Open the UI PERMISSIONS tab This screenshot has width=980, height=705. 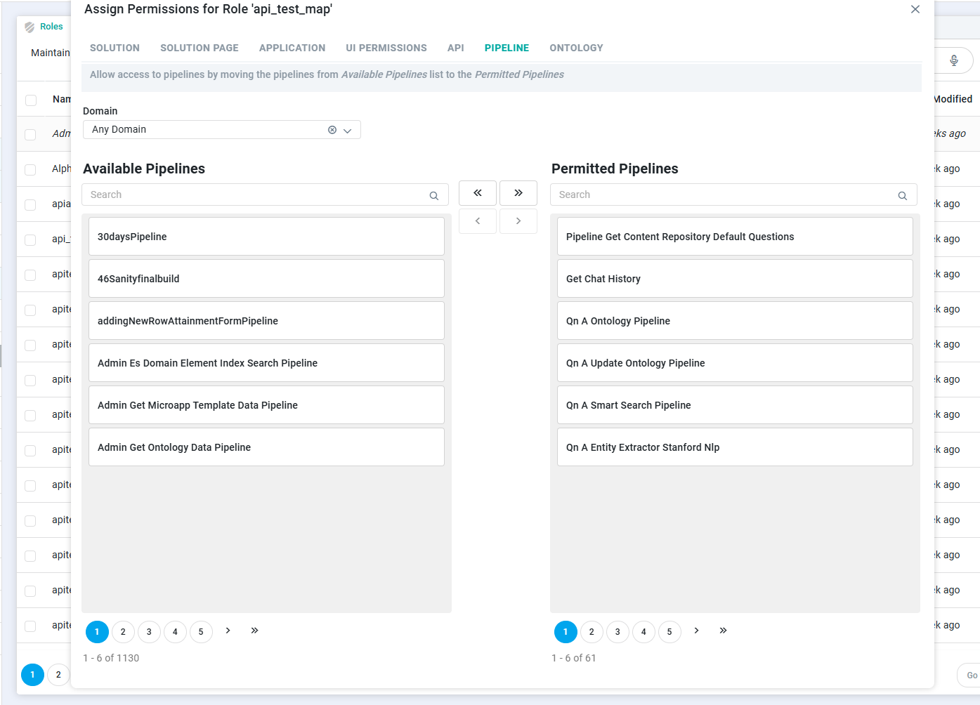(386, 48)
